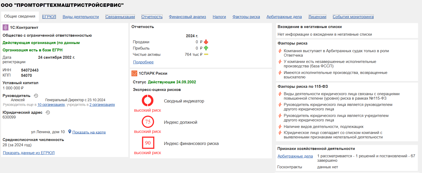Click history clock icon beside Юридический адрес
The height and width of the screenshot is (173, 422).
click(x=48, y=112)
